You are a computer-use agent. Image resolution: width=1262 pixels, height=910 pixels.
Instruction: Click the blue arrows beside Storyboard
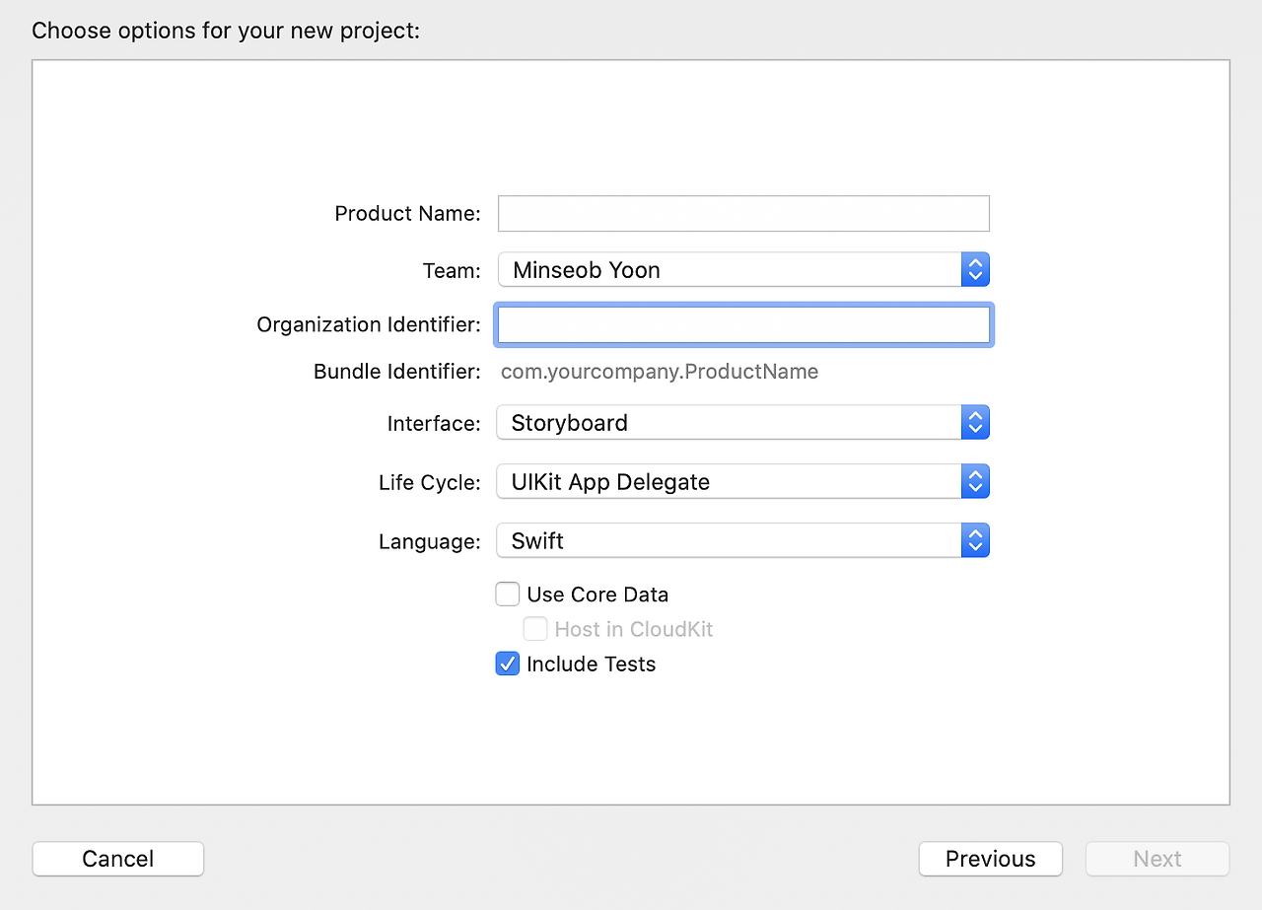coord(975,422)
